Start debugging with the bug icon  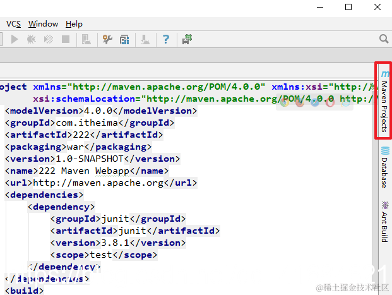[32, 39]
